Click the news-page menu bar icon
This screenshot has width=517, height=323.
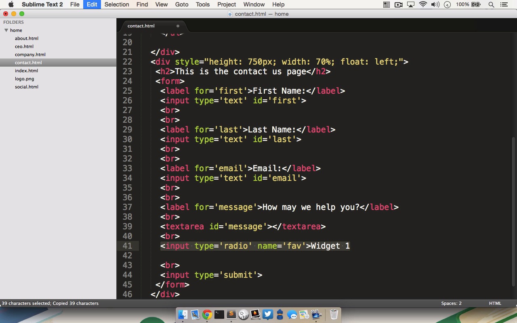[x=387, y=4]
